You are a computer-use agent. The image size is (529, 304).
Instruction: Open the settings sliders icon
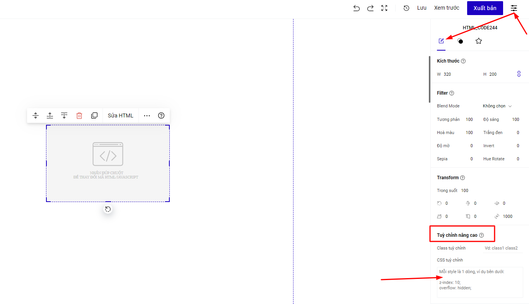[x=514, y=8]
